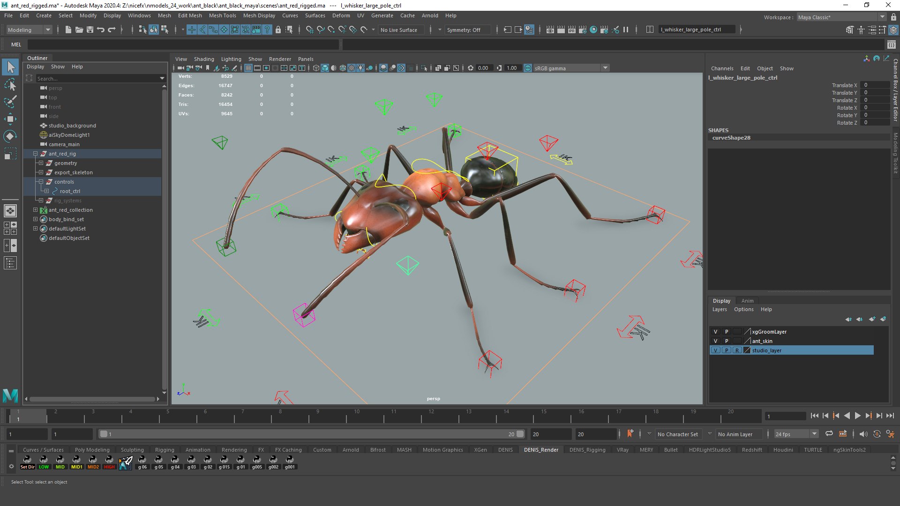Viewport: 900px width, 506px height.
Task: Create a new empty display layer
Action: point(872,319)
